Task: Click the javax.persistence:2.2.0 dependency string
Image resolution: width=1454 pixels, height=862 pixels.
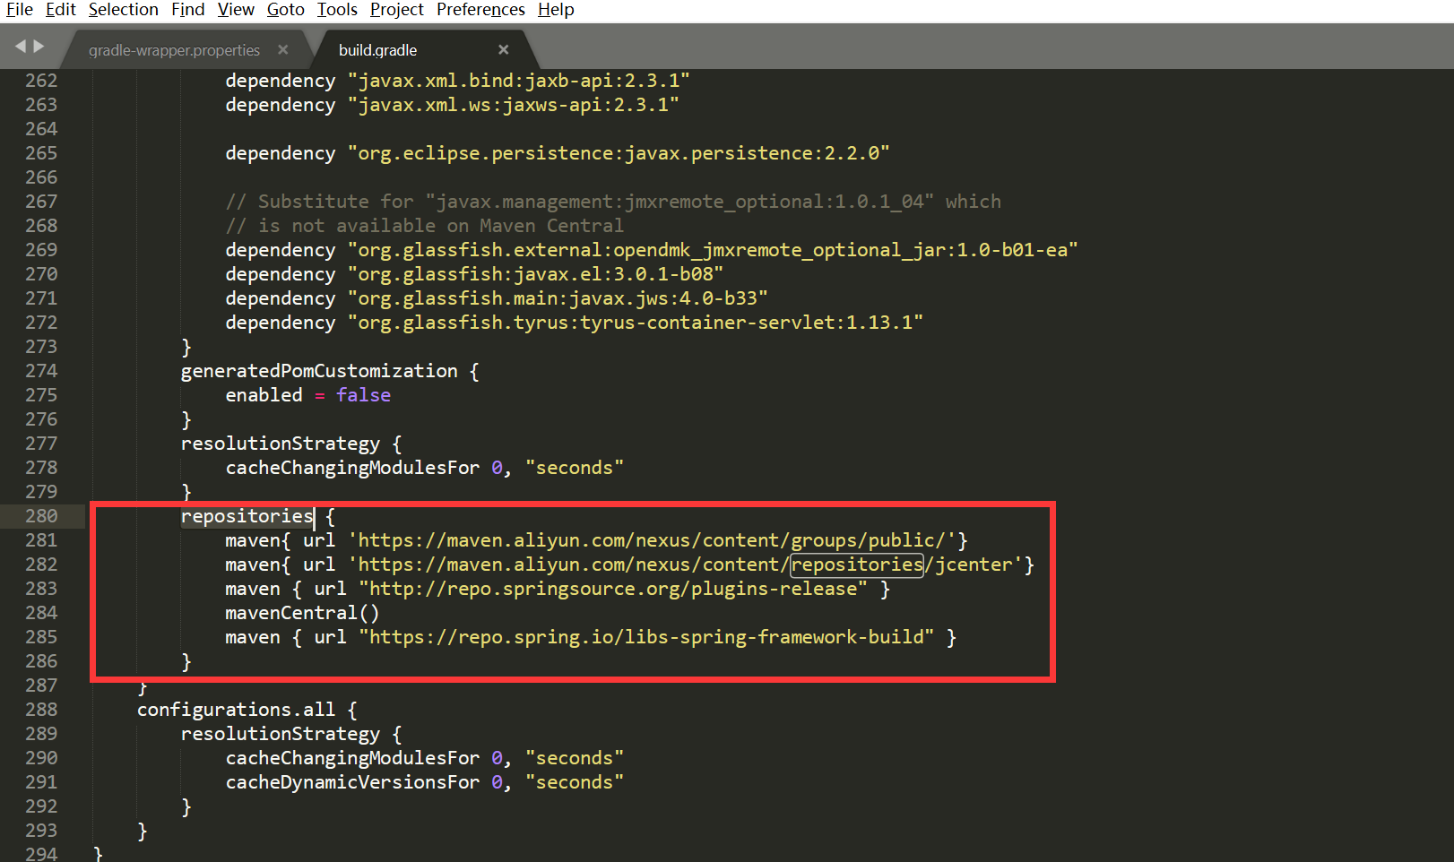Action: point(619,153)
